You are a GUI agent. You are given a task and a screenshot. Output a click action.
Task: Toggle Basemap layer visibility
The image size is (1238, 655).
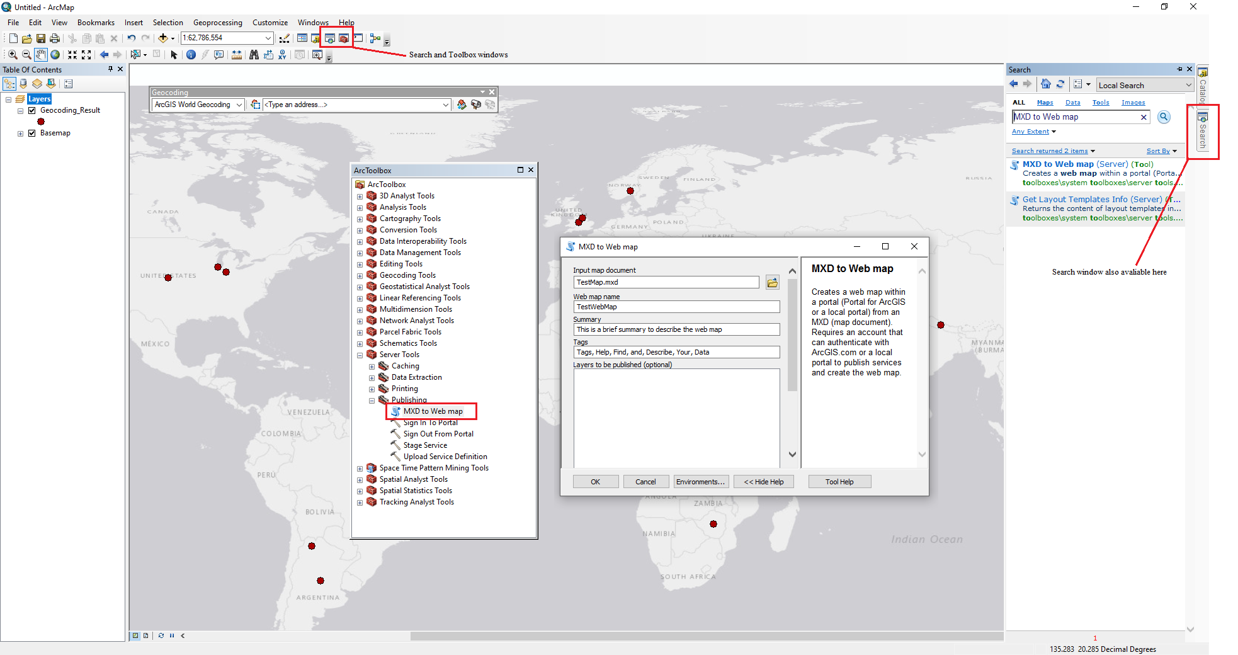click(x=31, y=133)
